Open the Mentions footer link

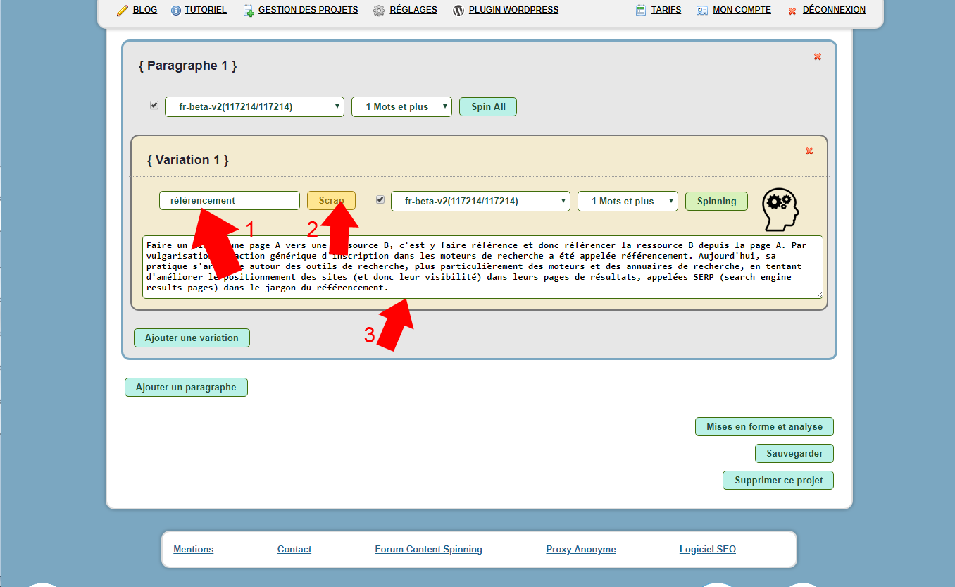click(193, 549)
